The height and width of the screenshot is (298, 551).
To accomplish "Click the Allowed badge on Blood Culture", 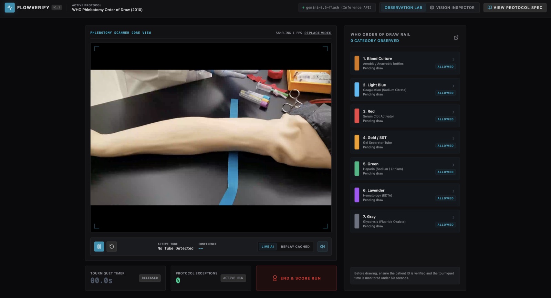I will point(445,67).
